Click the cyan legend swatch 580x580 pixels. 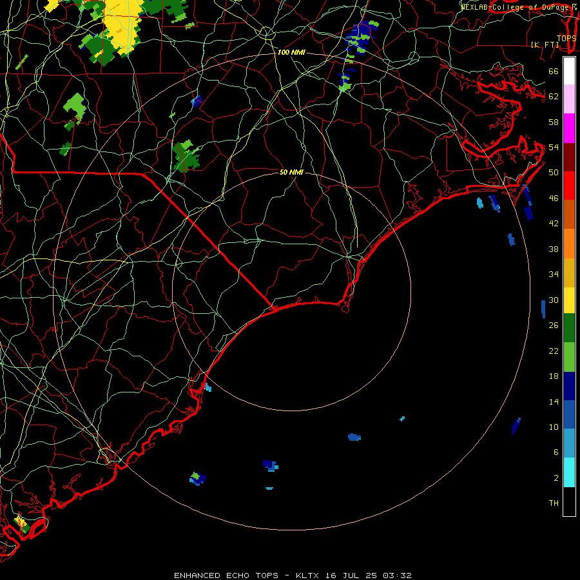(569, 472)
